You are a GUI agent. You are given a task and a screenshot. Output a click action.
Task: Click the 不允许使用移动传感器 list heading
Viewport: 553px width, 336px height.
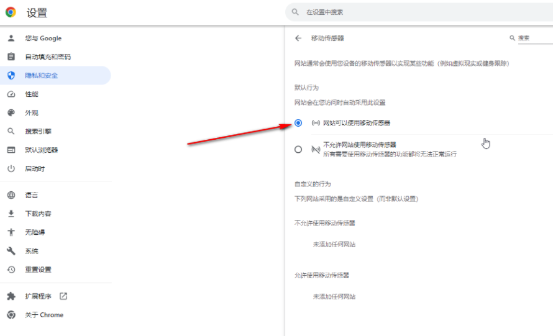click(325, 223)
